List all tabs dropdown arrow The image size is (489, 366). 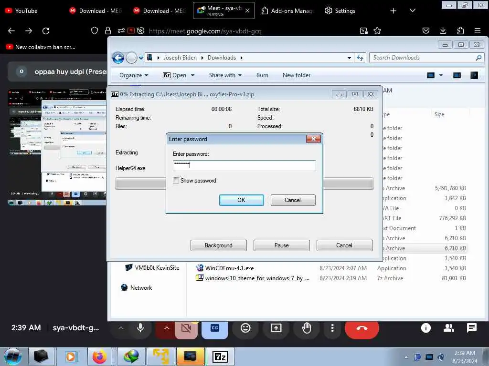pyautogui.click(x=412, y=10)
